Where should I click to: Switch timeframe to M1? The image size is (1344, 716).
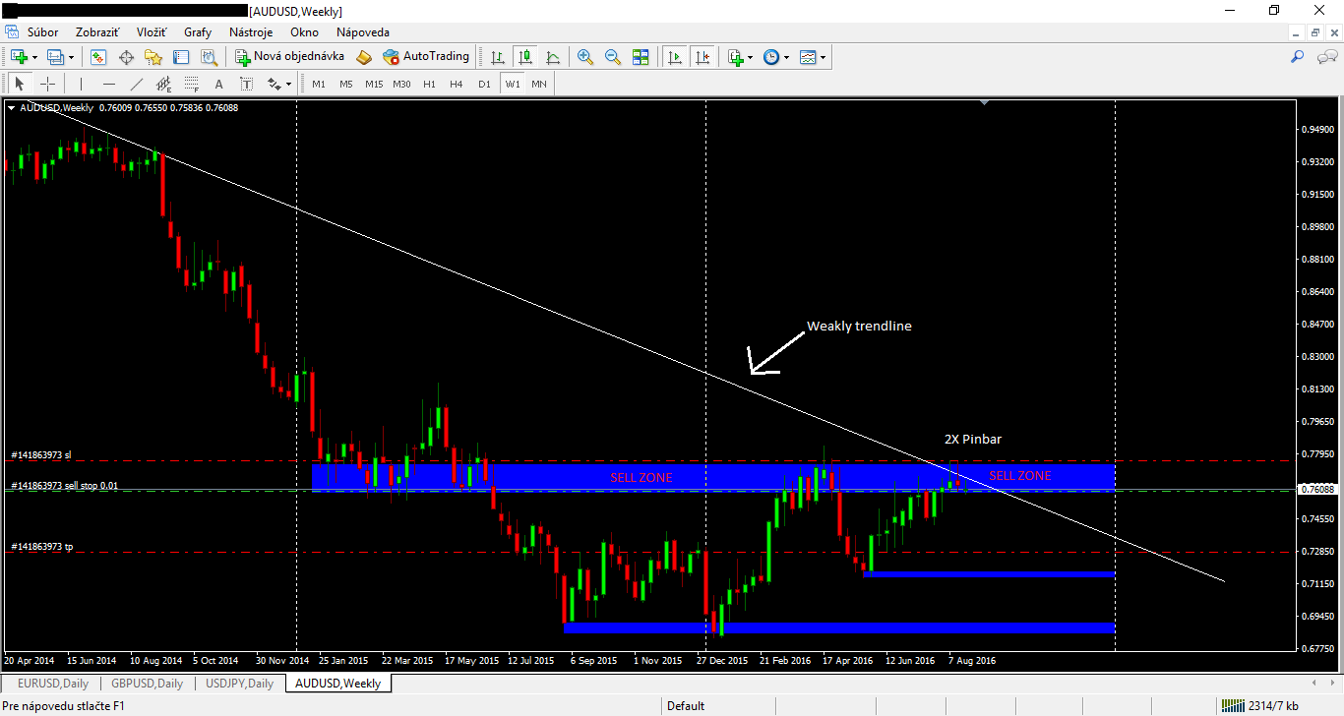pos(319,85)
